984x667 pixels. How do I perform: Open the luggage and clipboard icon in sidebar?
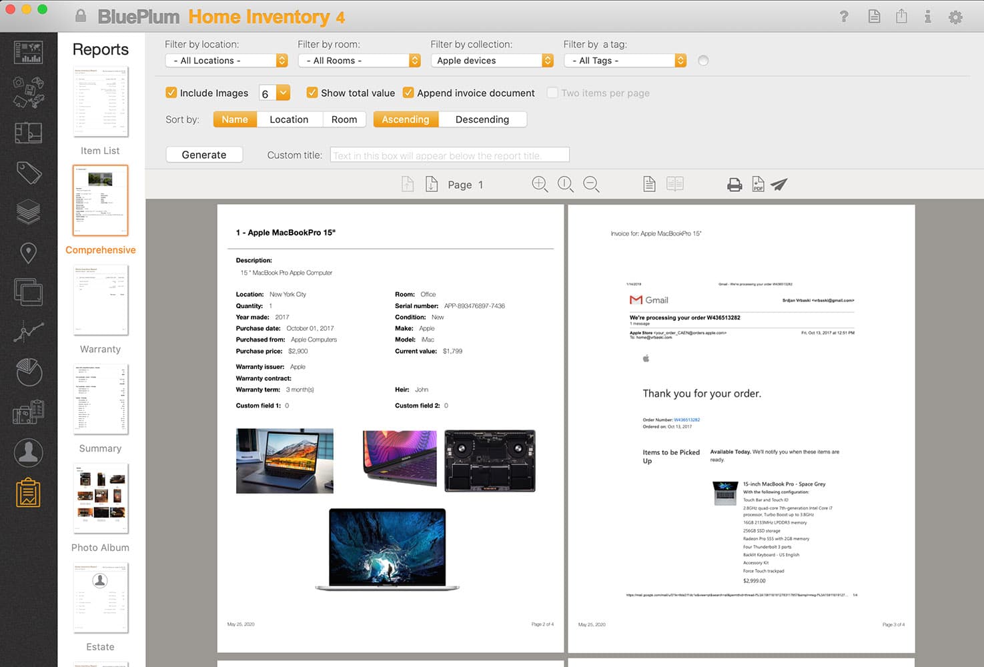coord(28,412)
